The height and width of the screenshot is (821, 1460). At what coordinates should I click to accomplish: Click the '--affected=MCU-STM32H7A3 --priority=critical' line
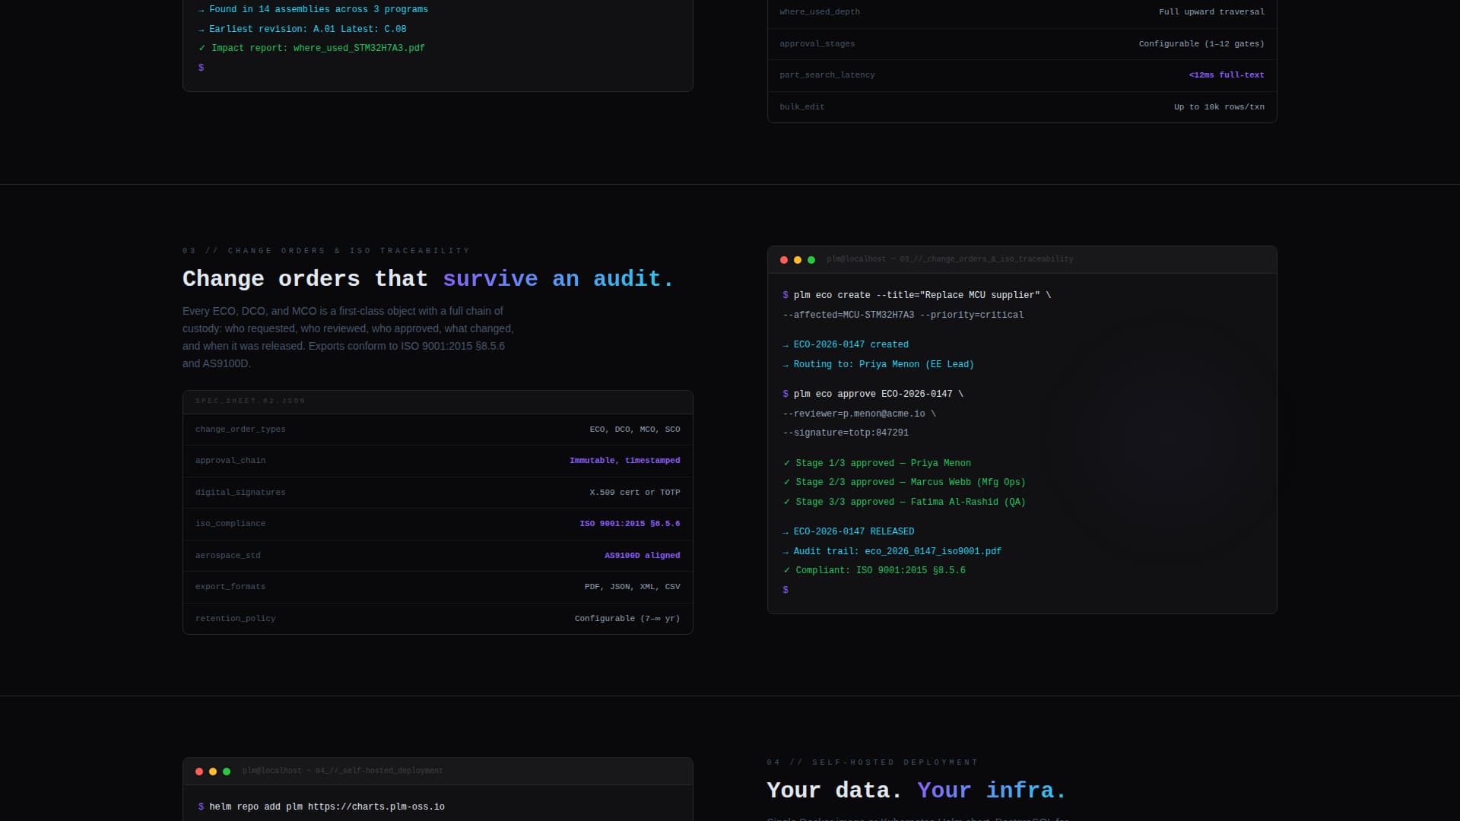903,315
